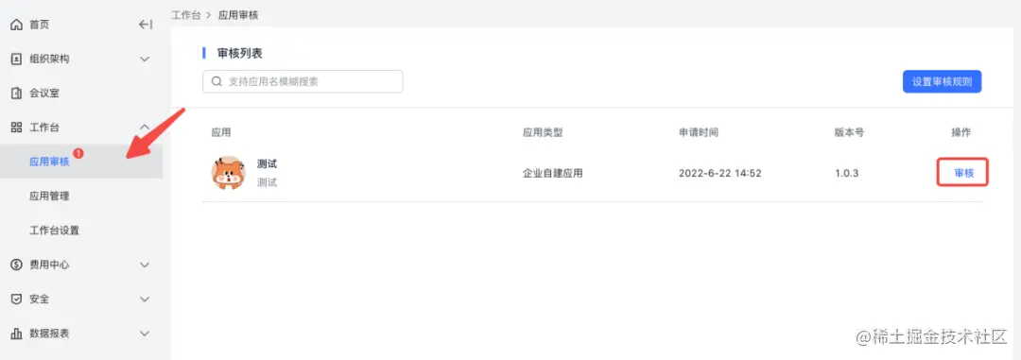
Task: Click the 工作台 grid icon
Action: [x=17, y=128]
